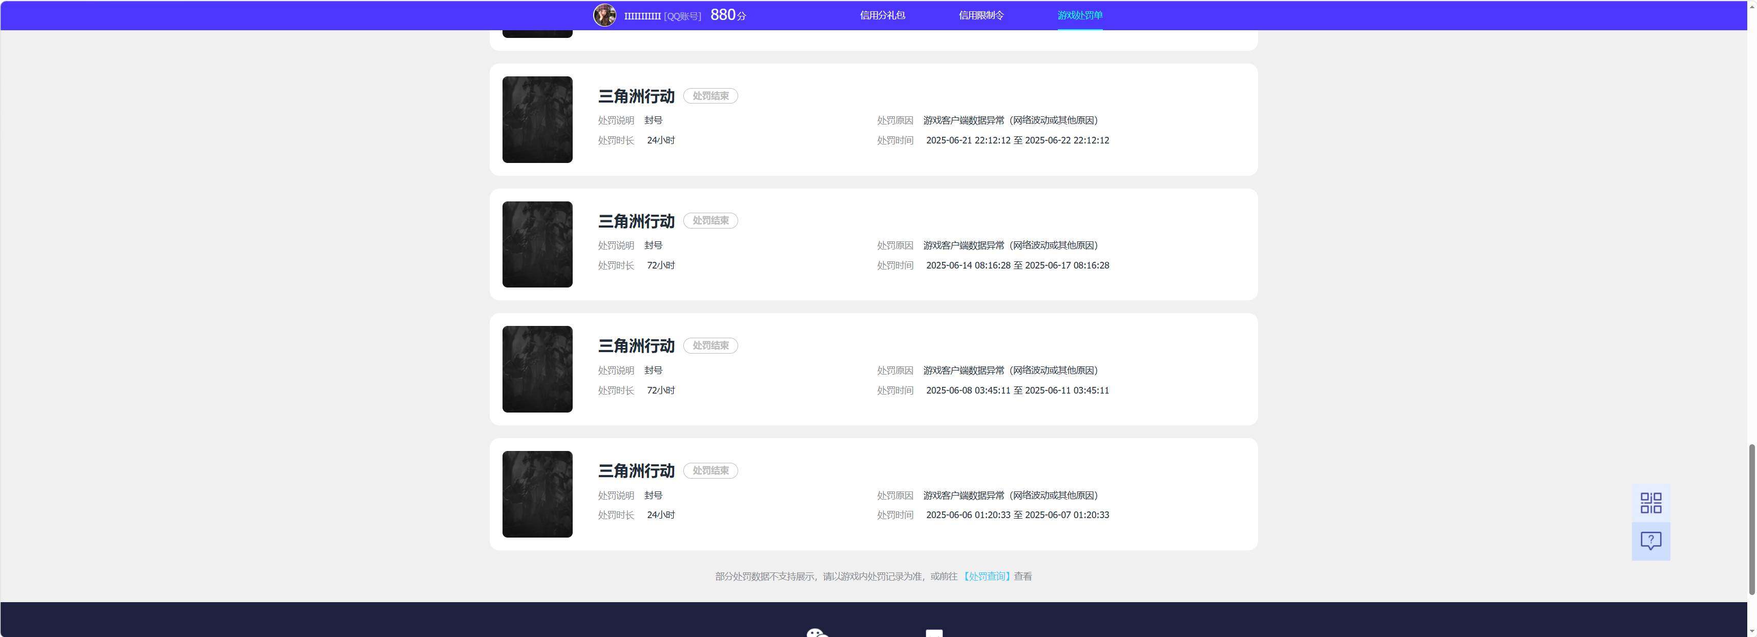Click 封号 value in the 2025-06-21 record
Screen dimensions: 1757x637
(x=654, y=120)
